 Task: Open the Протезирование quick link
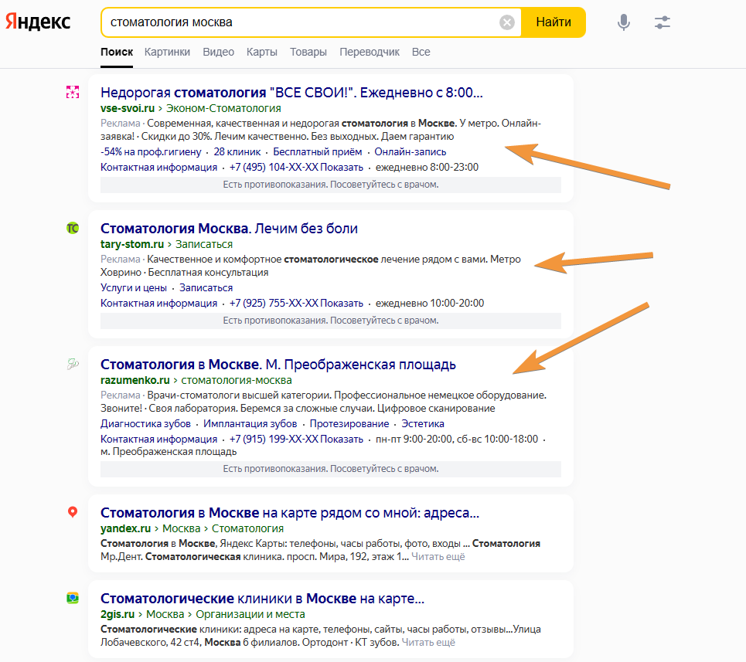pos(349,424)
